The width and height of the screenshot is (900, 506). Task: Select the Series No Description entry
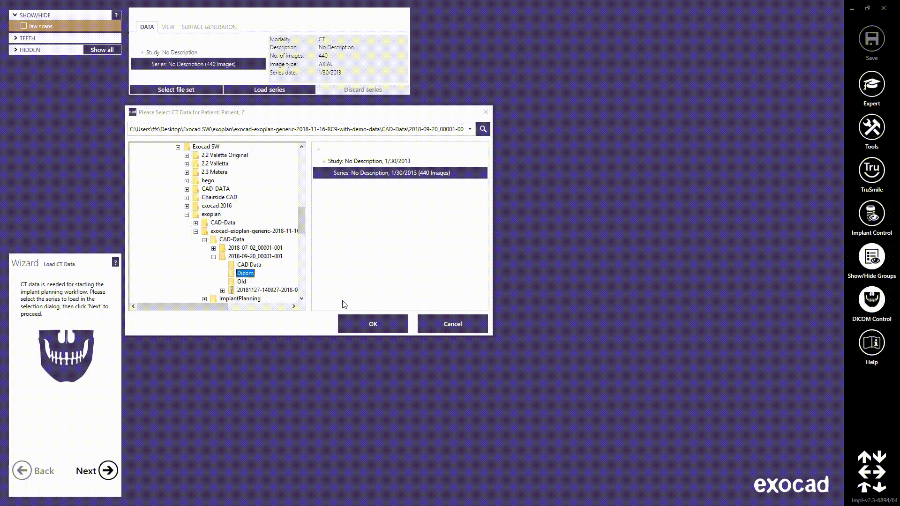point(400,172)
